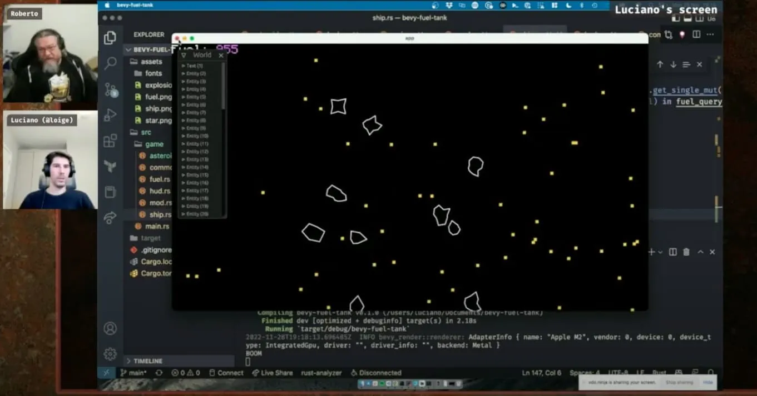Select the Explorer icon in the activity bar
This screenshot has height=396, width=757.
coord(110,37)
